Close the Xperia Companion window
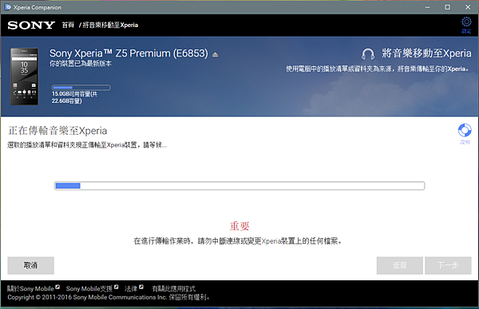Viewport: 479px width, 309px height. point(468,7)
